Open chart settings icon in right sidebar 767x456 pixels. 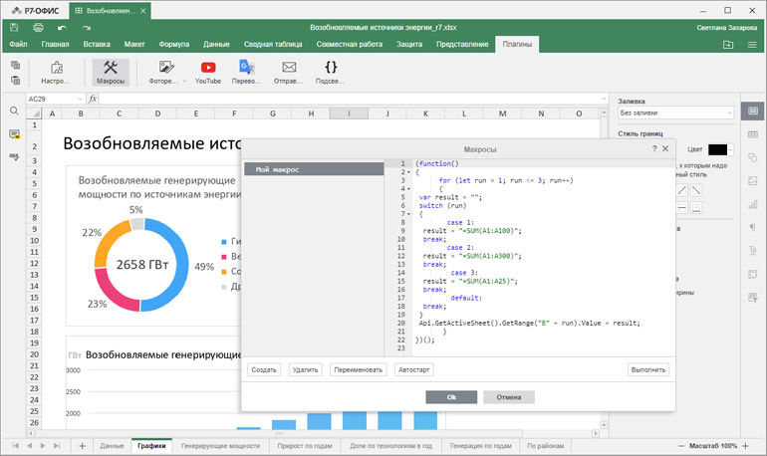click(x=753, y=202)
